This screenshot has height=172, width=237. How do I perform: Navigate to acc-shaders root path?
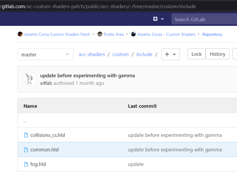(x=92, y=54)
